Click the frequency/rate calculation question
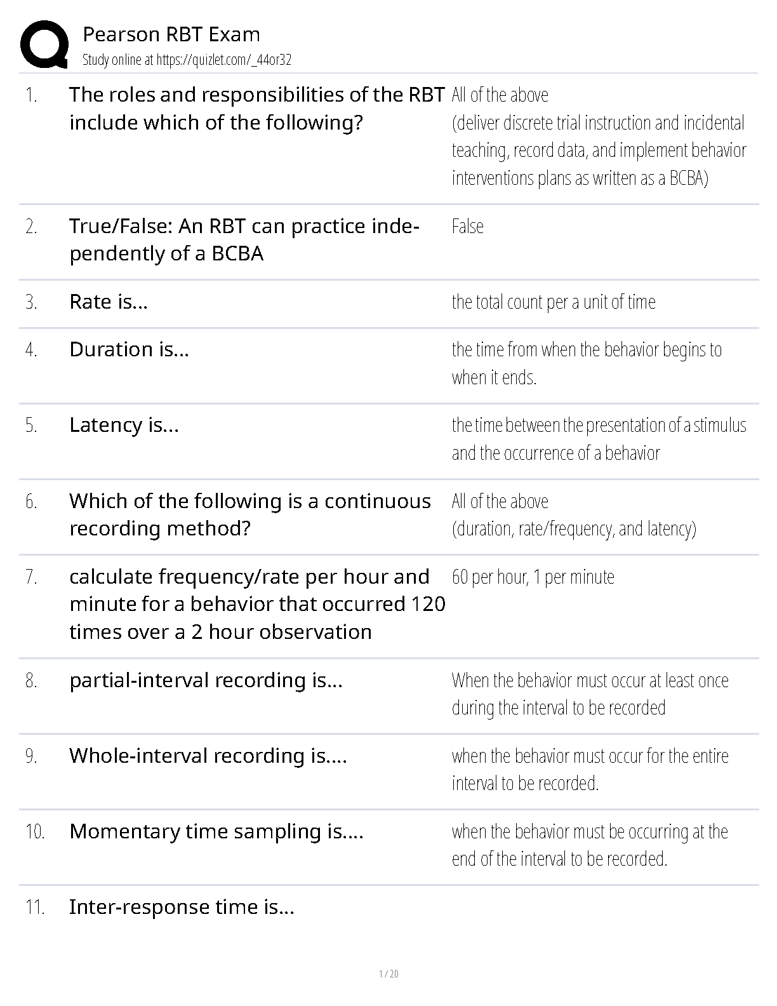This screenshot has height=1006, width=777. tap(258, 604)
